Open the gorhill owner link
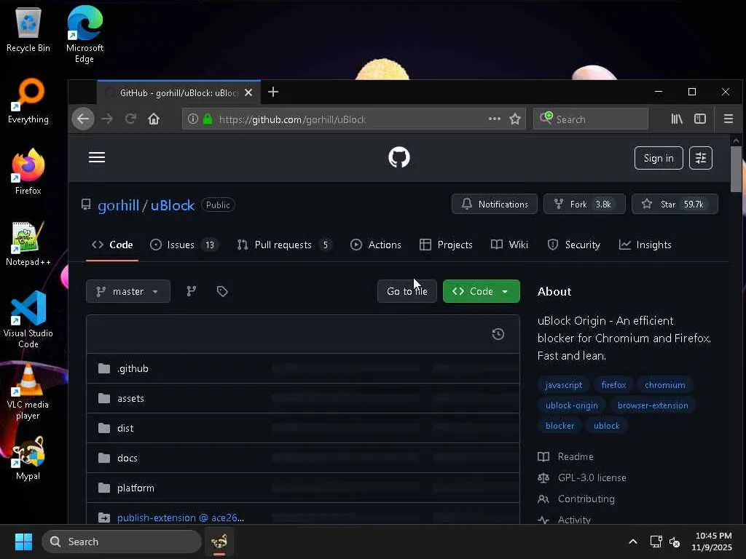746x559 pixels. pyautogui.click(x=119, y=205)
